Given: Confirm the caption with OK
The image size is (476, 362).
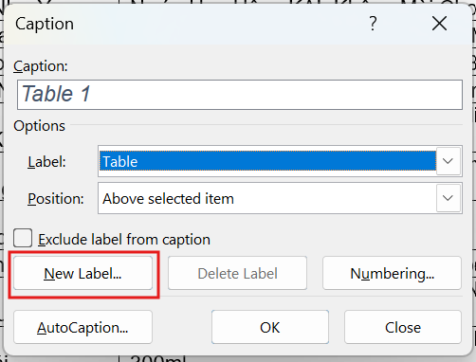Looking at the screenshot, I should point(270,327).
